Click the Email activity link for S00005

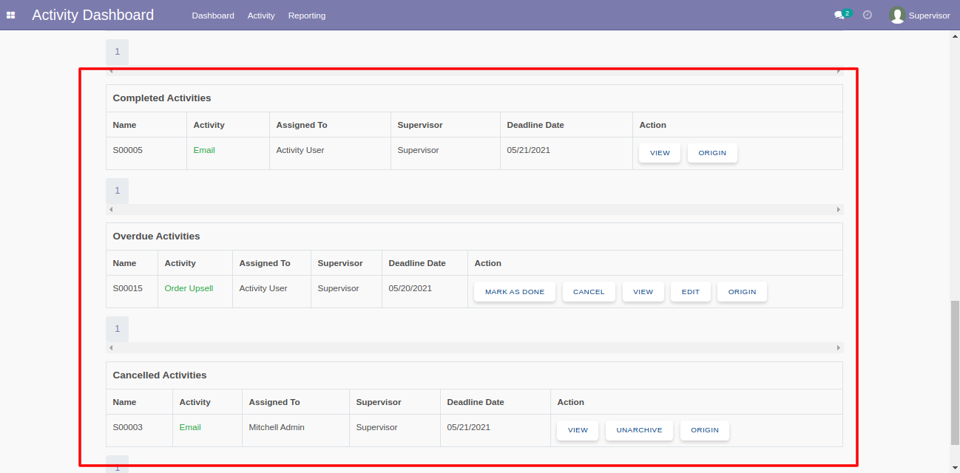(x=204, y=150)
